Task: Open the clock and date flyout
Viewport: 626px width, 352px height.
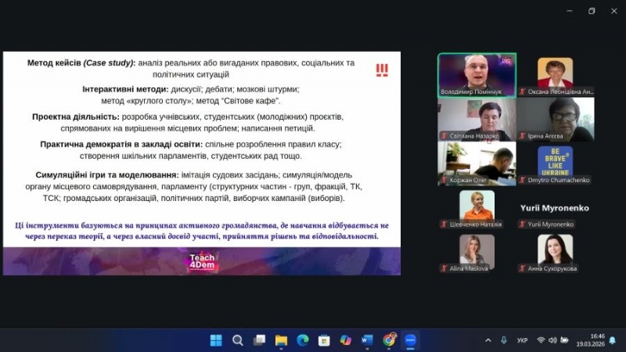Action: [597, 340]
